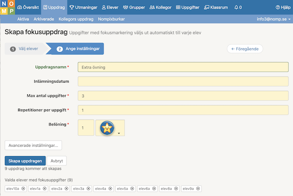Open the notifications bell icon
293x196 pixels.
[236, 7]
